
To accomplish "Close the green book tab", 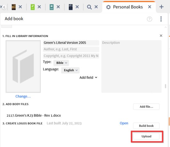I will point(39,7).
